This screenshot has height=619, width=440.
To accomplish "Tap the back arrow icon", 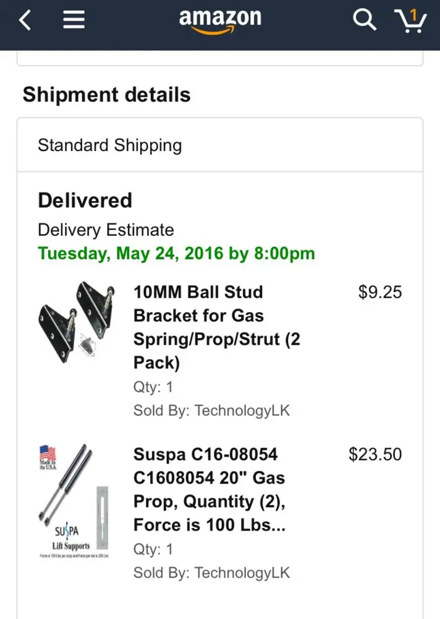I will [25, 20].
